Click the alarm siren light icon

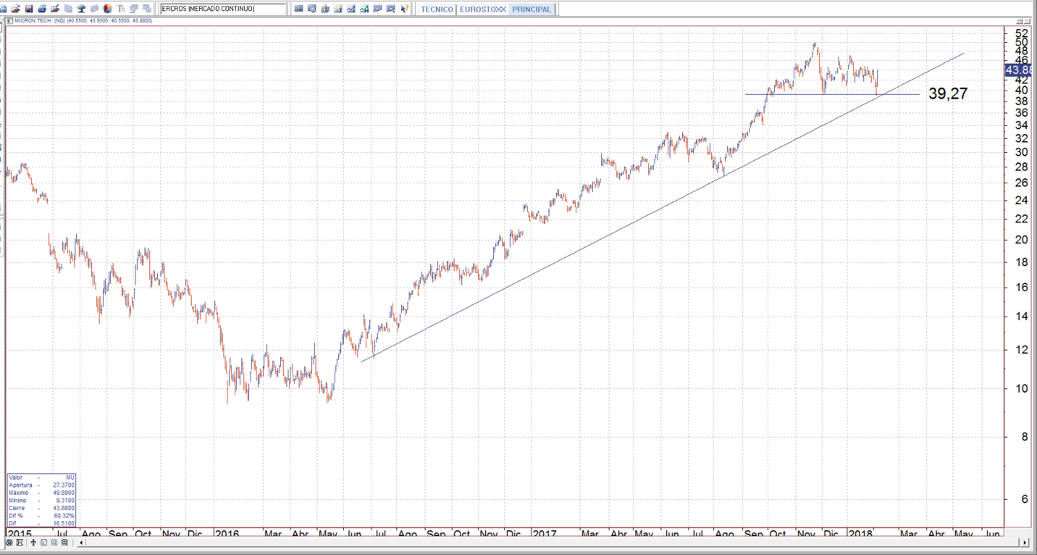(x=94, y=9)
